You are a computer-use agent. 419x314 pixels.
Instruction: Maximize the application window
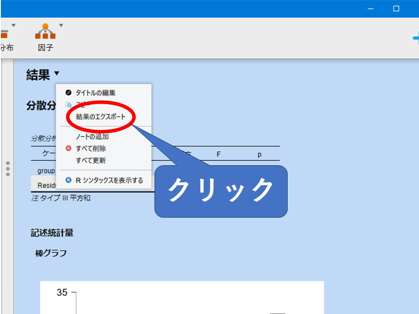396,9
